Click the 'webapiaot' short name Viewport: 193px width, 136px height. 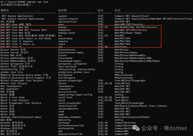(x=65, y=30)
